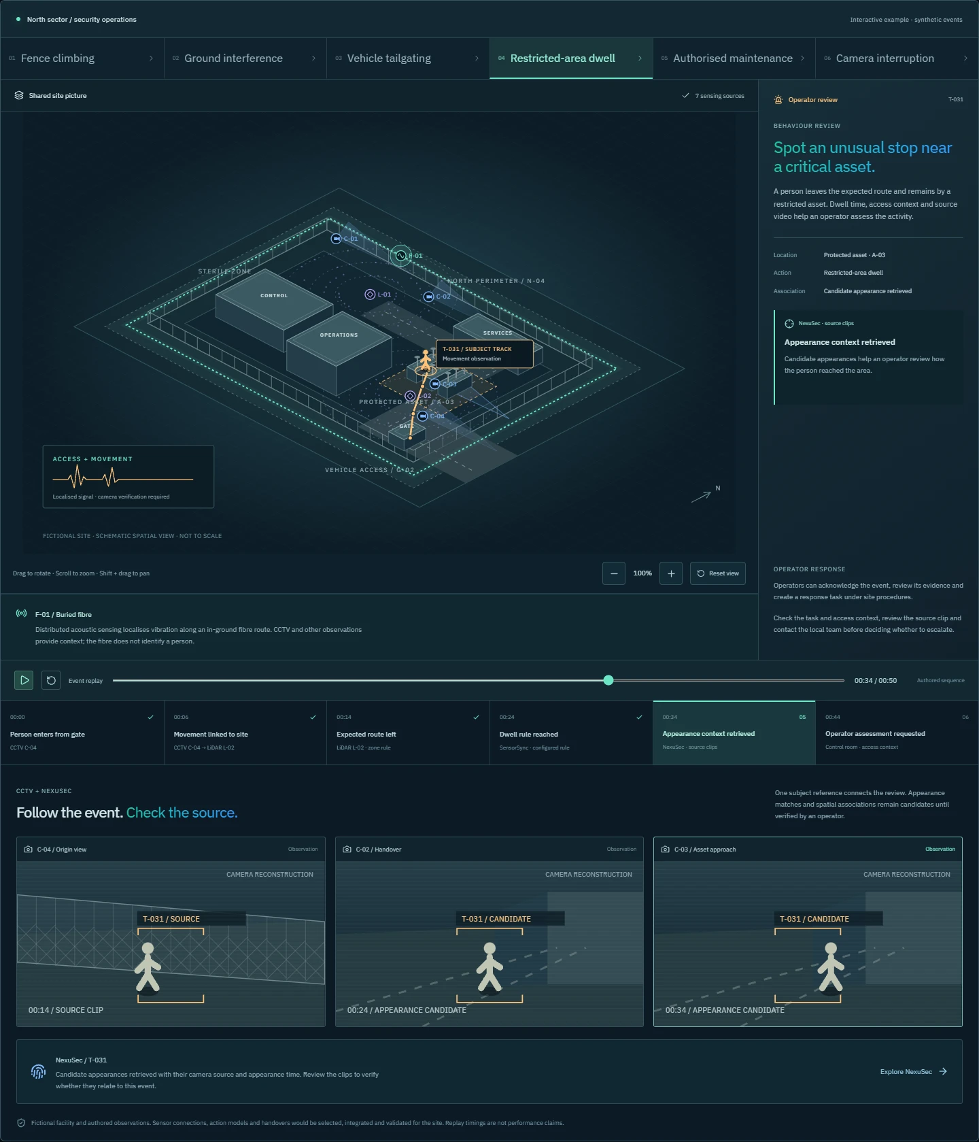979x1142 pixels.
Task: Click the NexuSec source clips target icon
Action: coord(789,324)
